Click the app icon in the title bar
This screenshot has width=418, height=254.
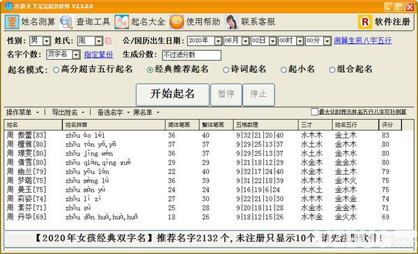(x=9, y=6)
